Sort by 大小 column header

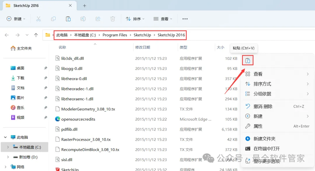[x=220, y=47]
